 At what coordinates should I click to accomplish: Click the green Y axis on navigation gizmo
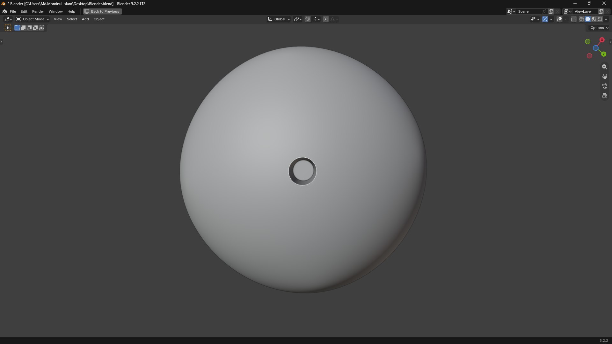point(604,54)
